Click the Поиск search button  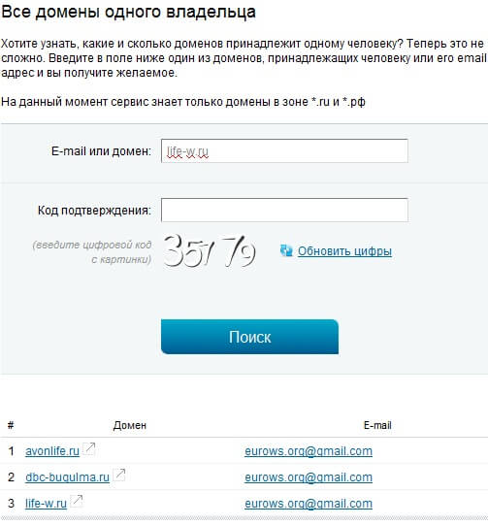[249, 337]
